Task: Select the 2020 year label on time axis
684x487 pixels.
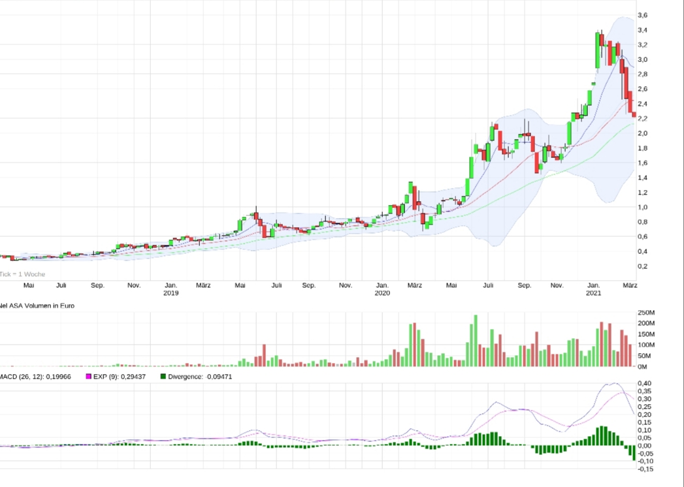Action: click(382, 294)
